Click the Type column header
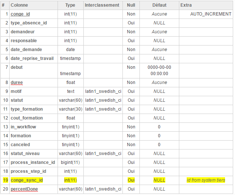Viewport: 235px width, 195px height. tap(70, 5)
